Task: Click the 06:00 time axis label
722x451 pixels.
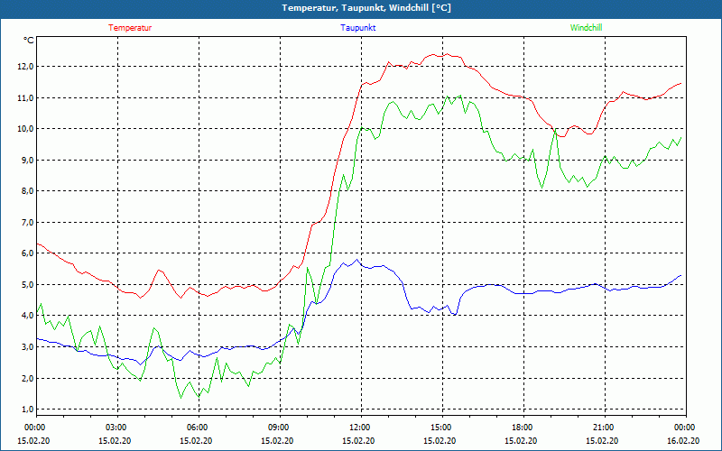Action: (x=197, y=427)
